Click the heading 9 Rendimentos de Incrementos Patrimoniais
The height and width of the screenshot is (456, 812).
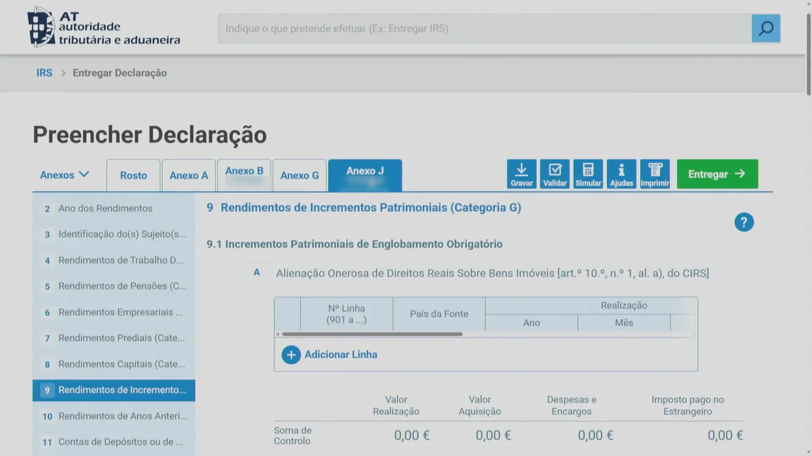click(364, 208)
